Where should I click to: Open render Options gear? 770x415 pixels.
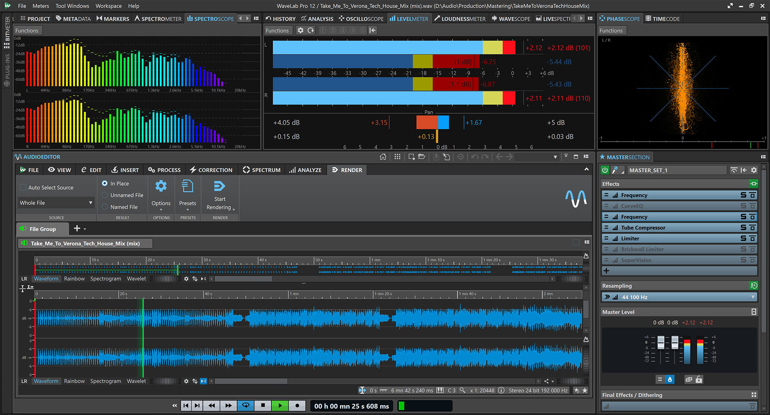click(x=161, y=186)
